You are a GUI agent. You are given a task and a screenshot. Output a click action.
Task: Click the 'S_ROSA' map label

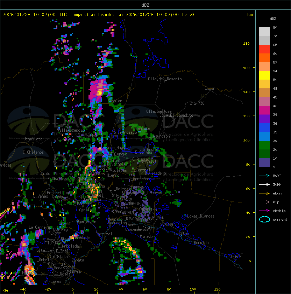click(x=166, y=224)
